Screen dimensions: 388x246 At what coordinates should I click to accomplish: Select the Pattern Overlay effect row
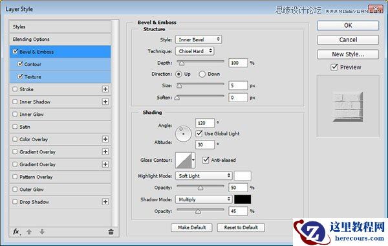[60, 177]
